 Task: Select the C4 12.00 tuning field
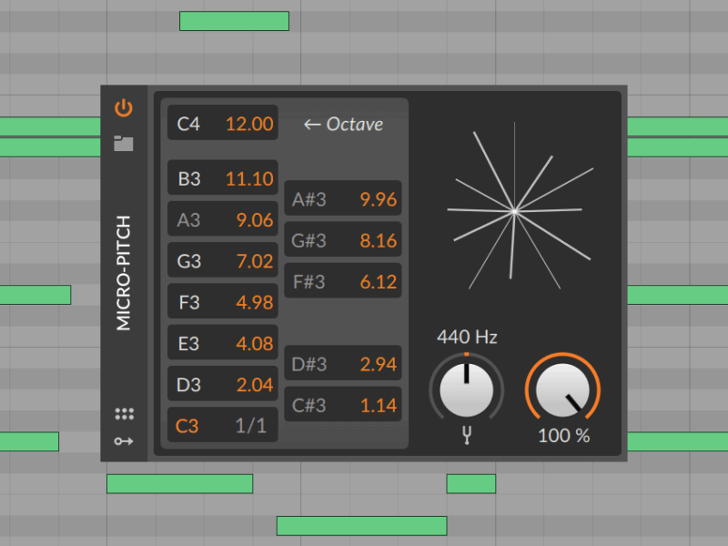click(223, 124)
